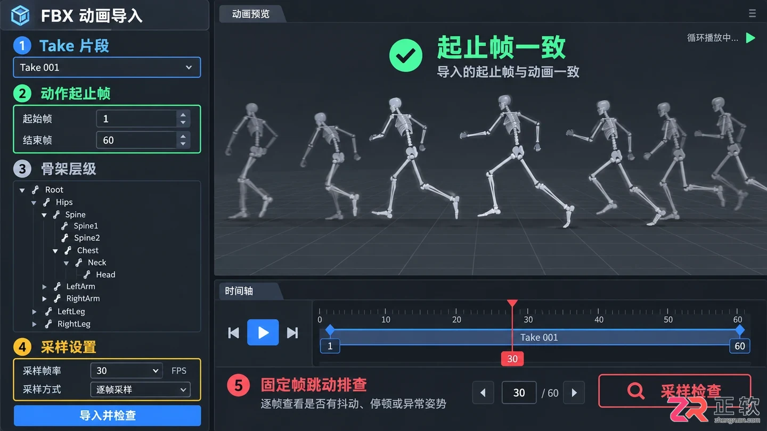Click the bone icon beside Hips

[x=46, y=202]
